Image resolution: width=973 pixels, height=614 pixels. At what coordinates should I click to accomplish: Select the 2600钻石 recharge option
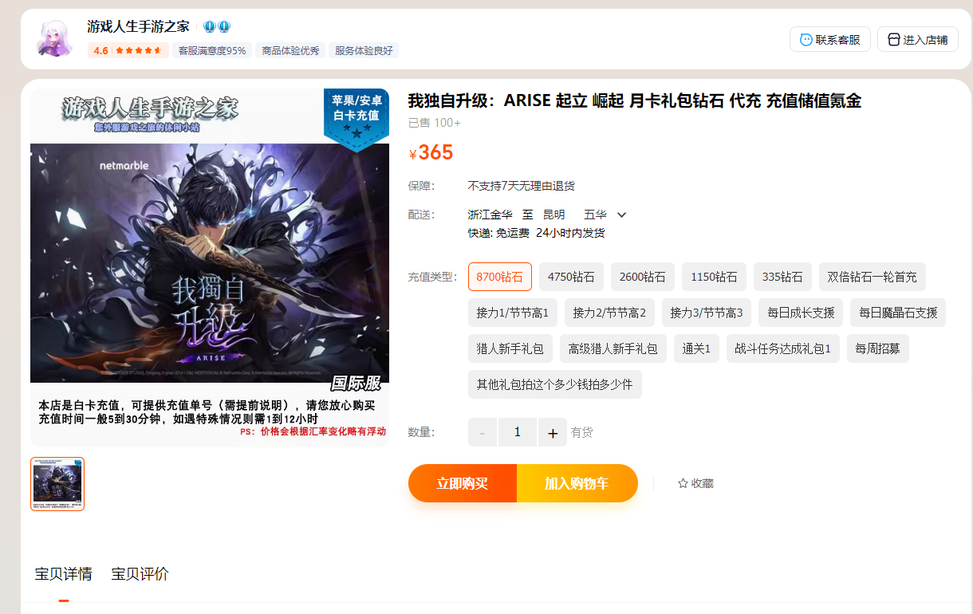(x=643, y=277)
